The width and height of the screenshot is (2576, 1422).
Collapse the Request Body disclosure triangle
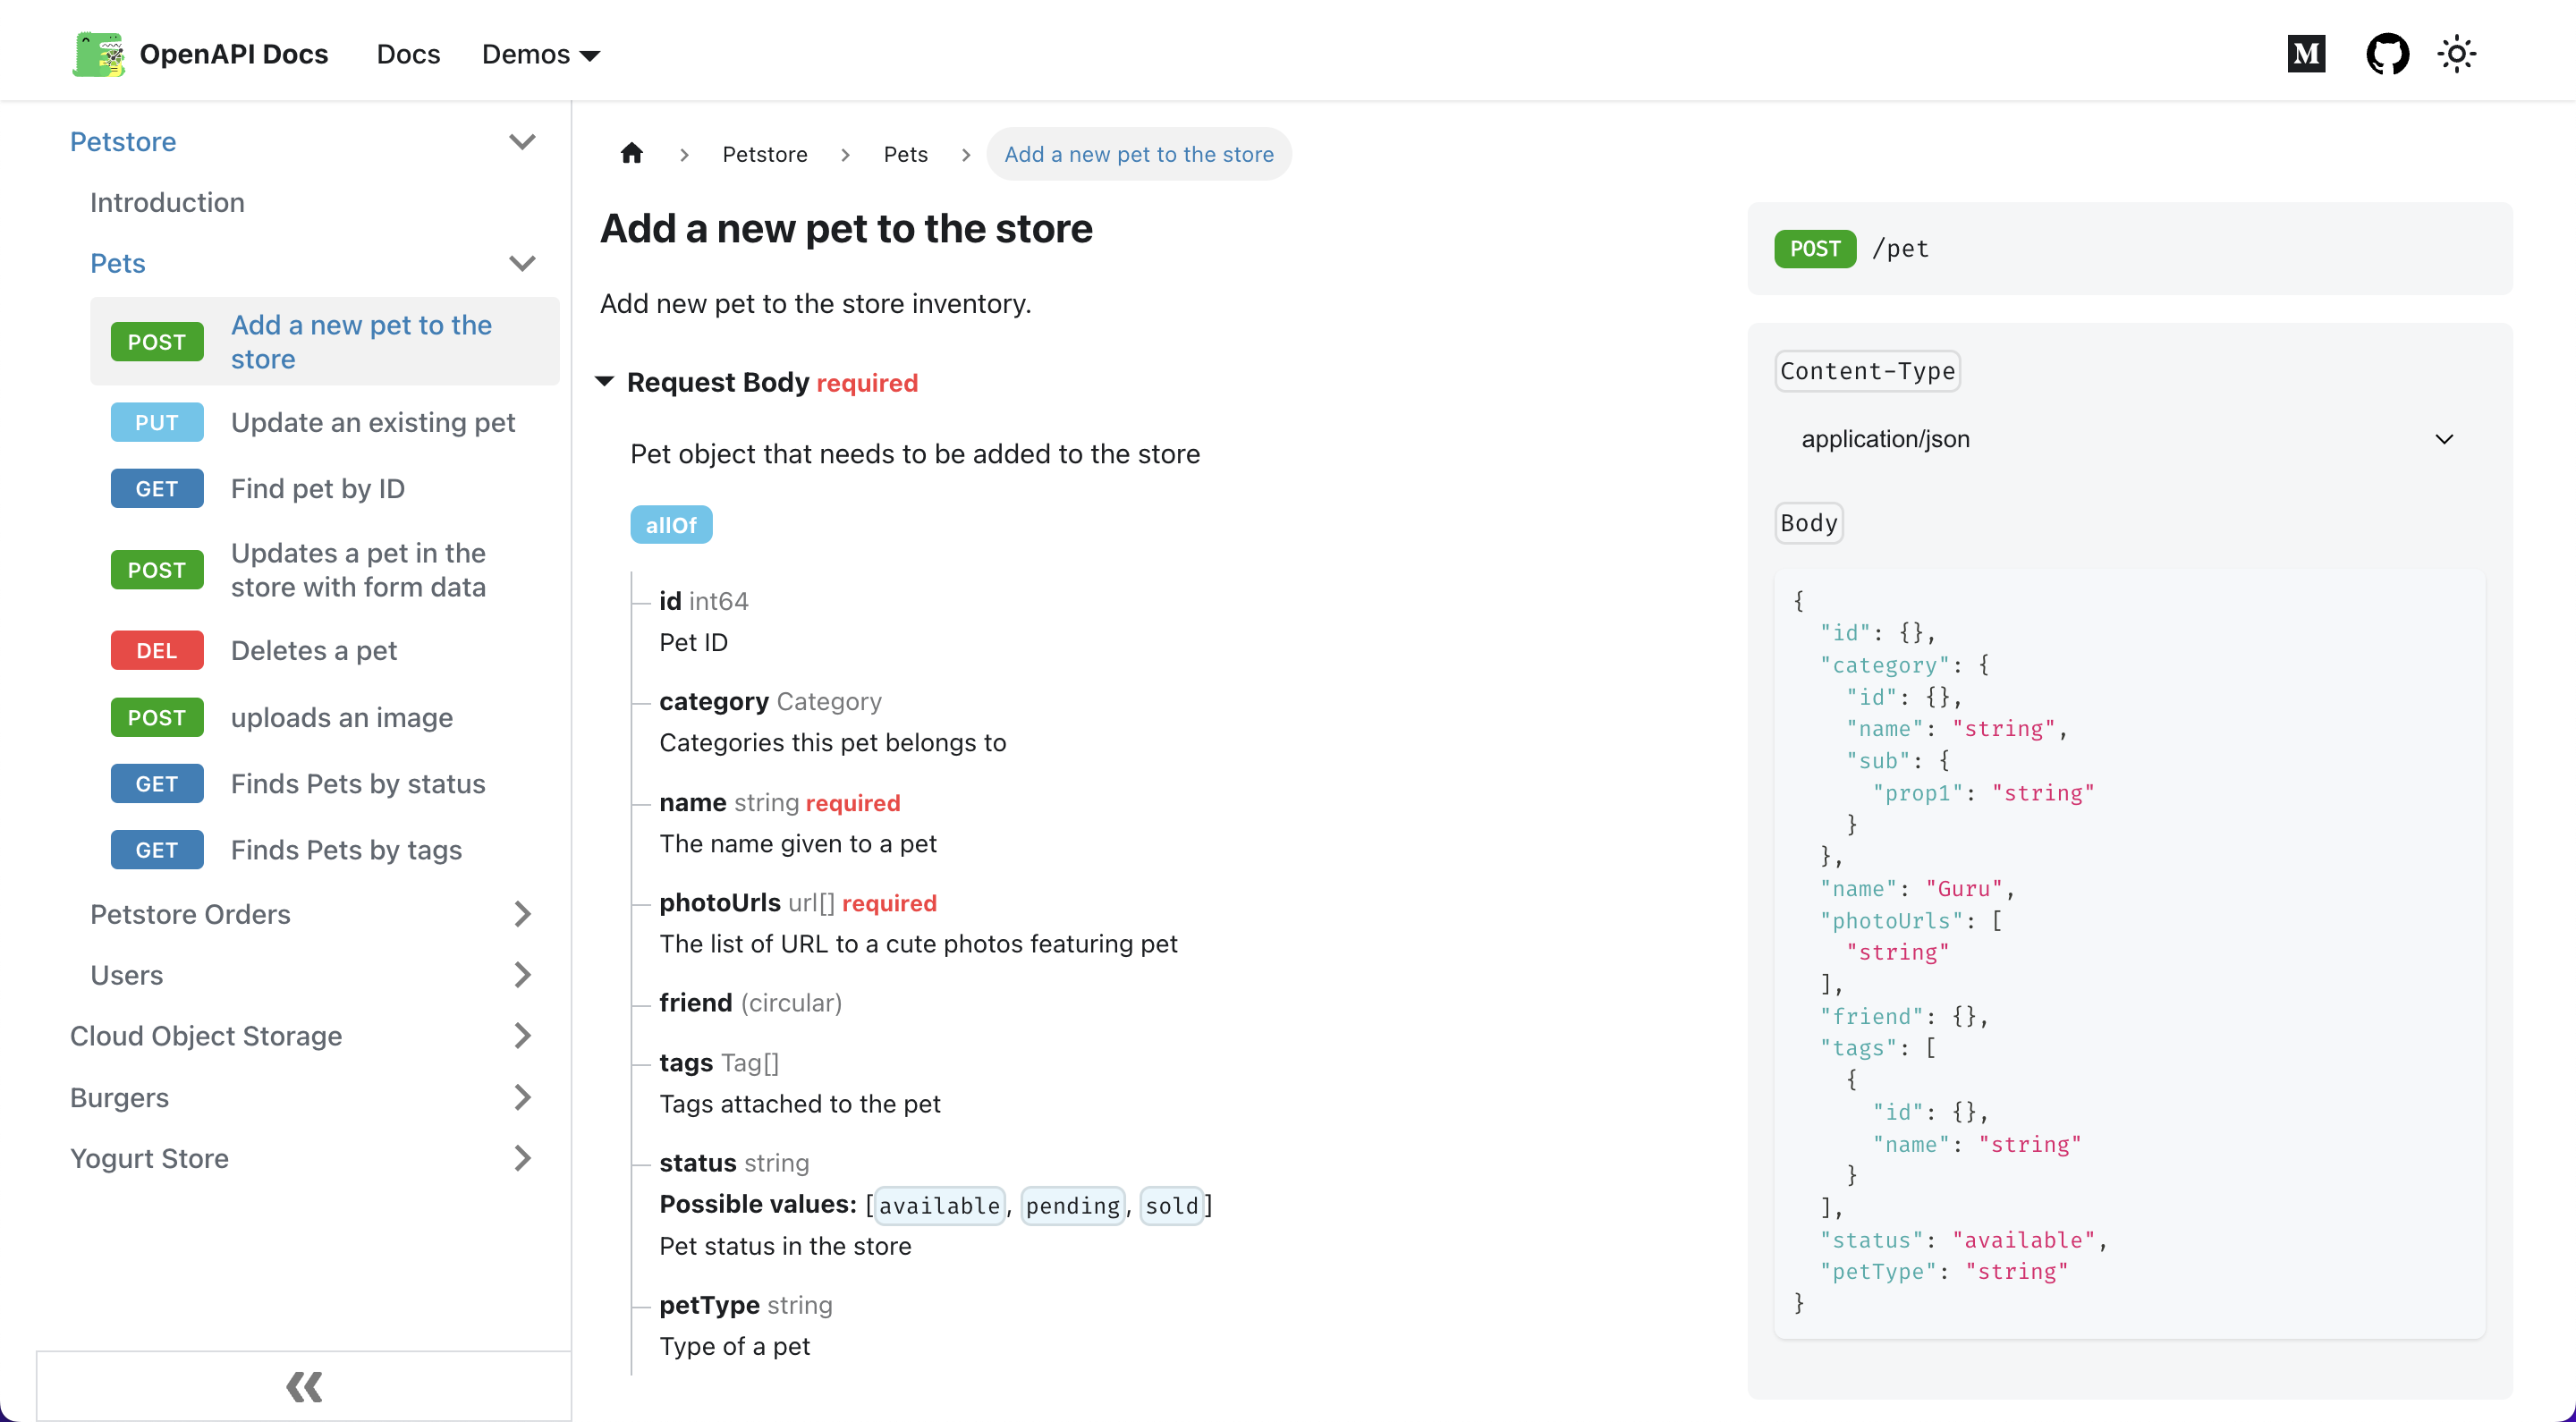(x=605, y=382)
